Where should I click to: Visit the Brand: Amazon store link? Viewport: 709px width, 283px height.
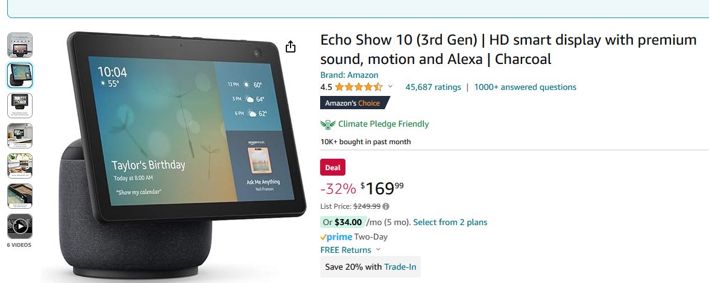349,75
